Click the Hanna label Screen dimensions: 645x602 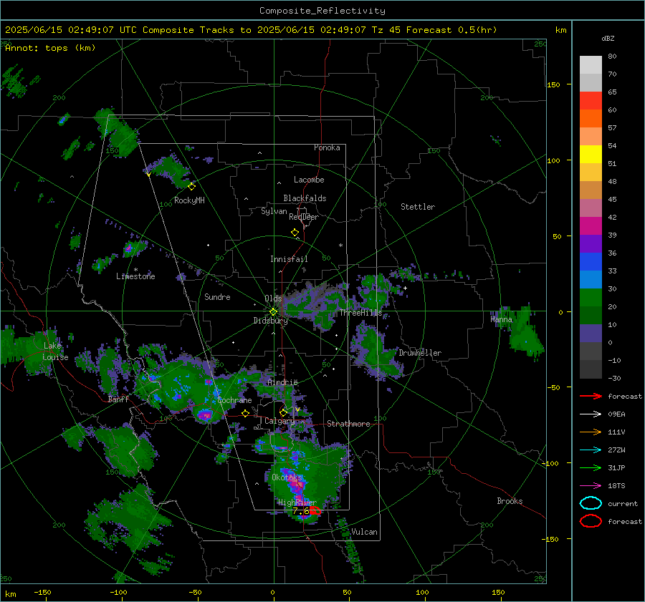pyautogui.click(x=501, y=319)
